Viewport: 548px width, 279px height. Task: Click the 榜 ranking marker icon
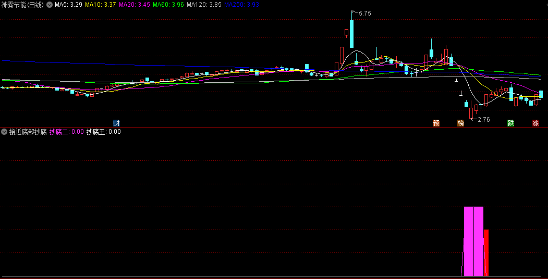coord(460,123)
